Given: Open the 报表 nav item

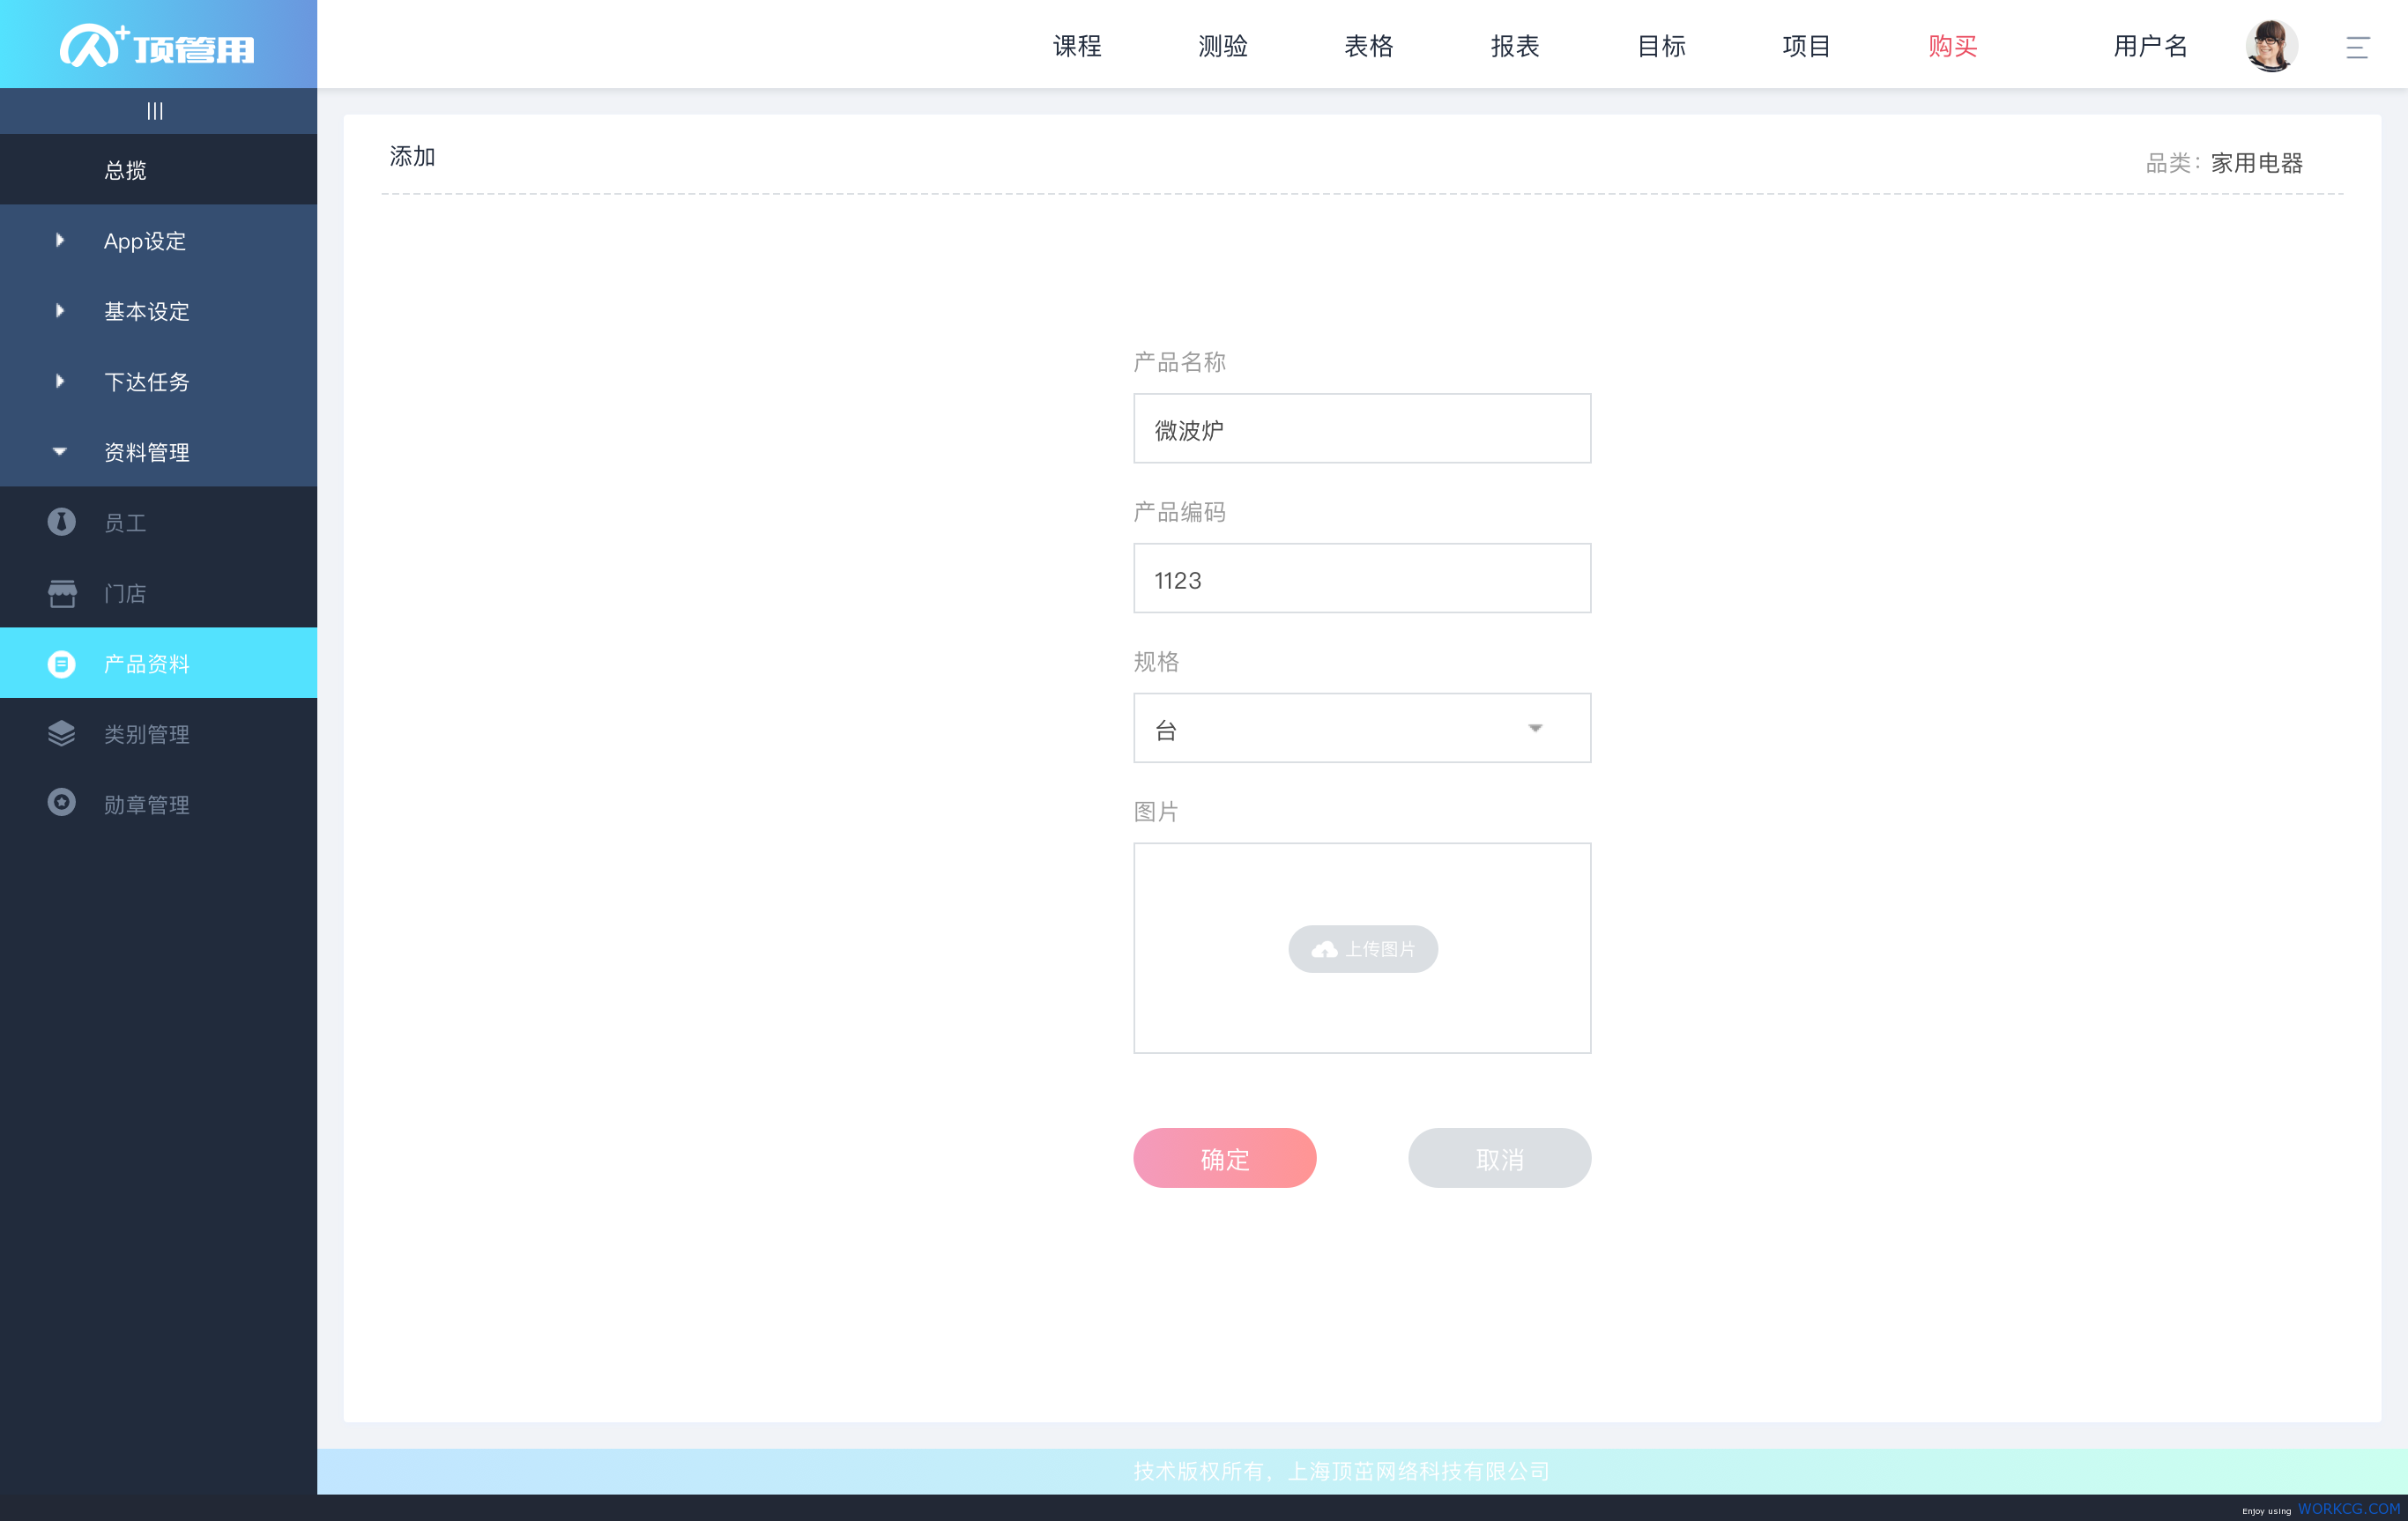Looking at the screenshot, I should click(x=1515, y=46).
